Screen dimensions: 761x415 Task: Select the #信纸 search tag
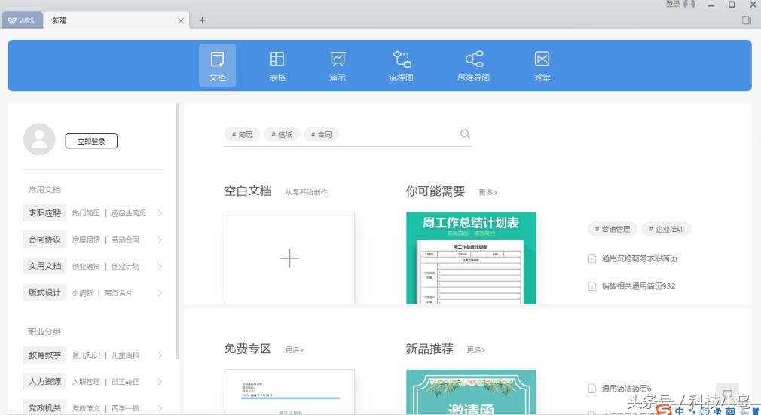coord(282,134)
